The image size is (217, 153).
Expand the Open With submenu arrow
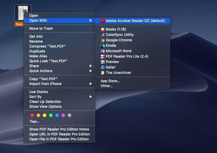91,20
